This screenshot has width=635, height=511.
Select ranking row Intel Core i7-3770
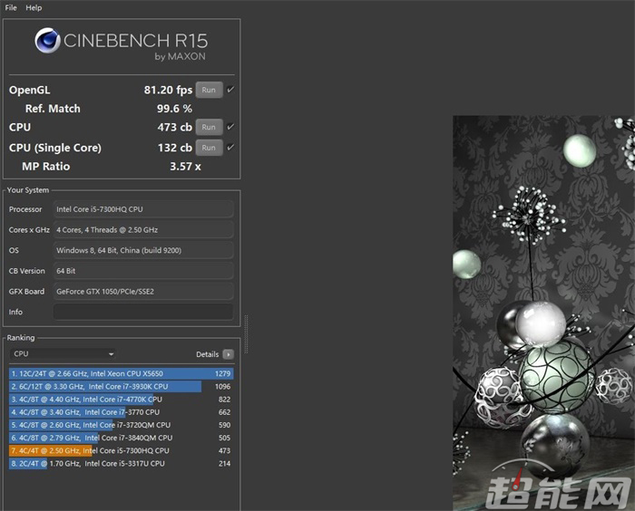(x=121, y=412)
